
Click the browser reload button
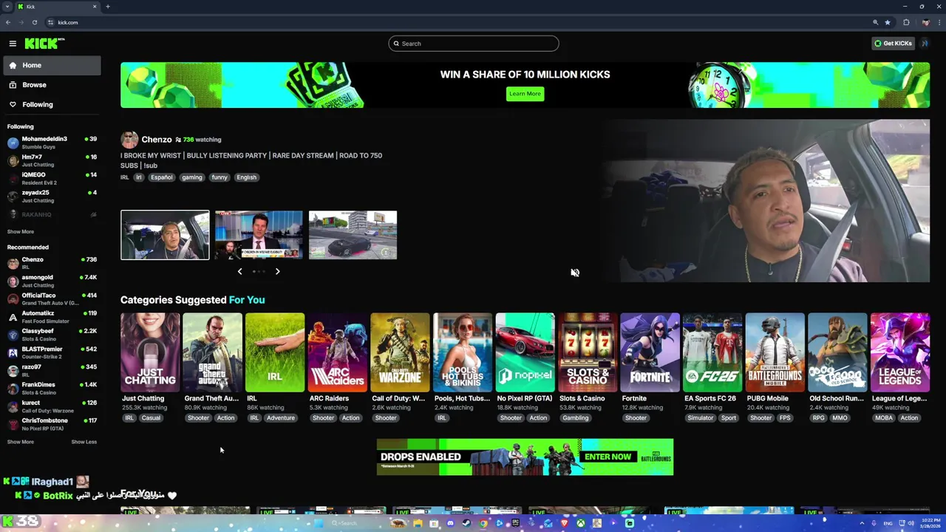pyautogui.click(x=34, y=22)
